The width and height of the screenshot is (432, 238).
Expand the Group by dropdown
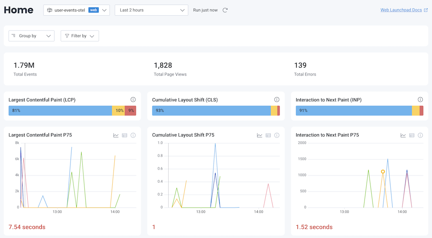[x=31, y=36]
